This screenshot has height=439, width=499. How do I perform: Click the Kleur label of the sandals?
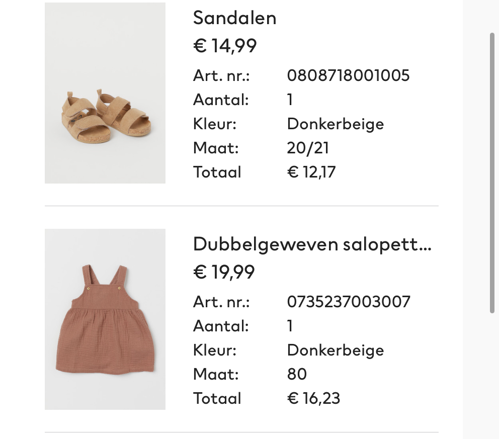point(214,124)
